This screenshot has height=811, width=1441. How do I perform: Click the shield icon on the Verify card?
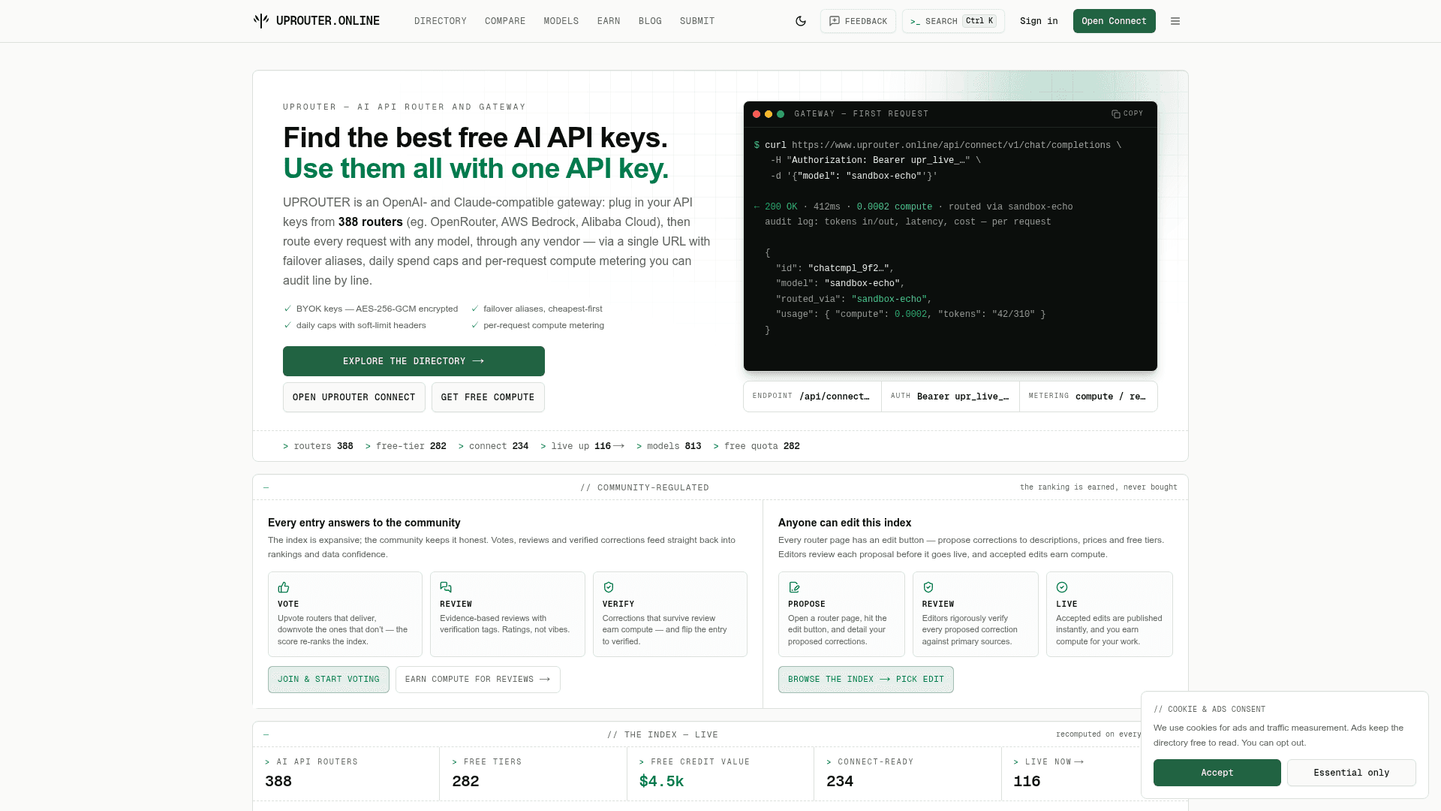click(609, 587)
